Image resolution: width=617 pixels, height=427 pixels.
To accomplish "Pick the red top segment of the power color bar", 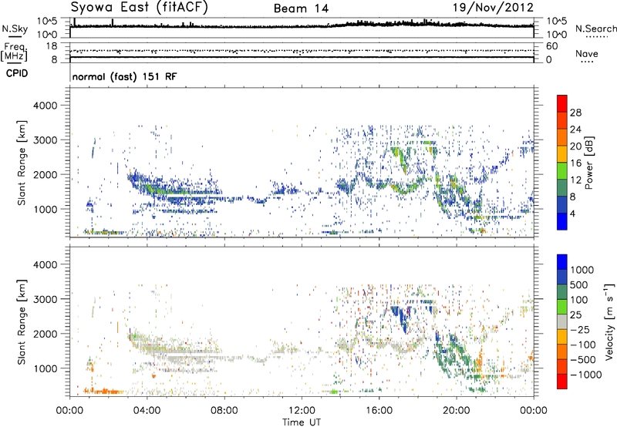I will [562, 103].
